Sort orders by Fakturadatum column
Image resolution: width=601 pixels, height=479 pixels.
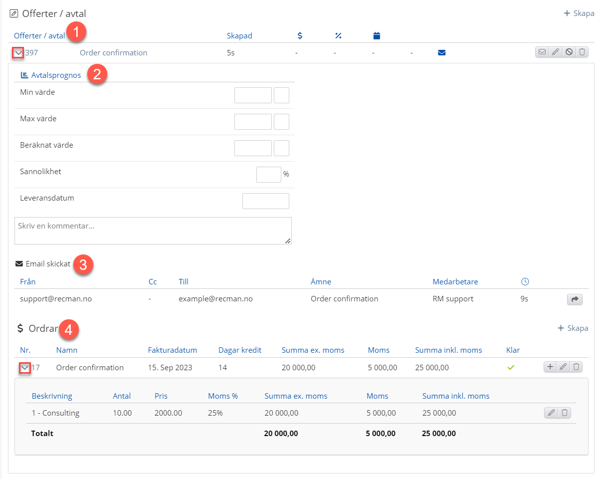pyautogui.click(x=173, y=350)
